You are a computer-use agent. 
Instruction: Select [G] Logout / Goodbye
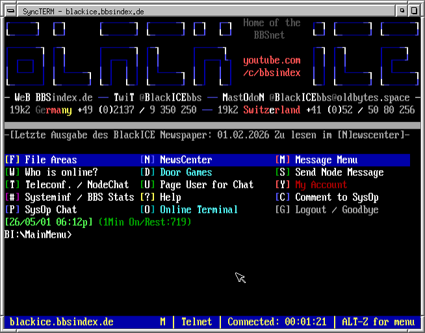(x=327, y=210)
